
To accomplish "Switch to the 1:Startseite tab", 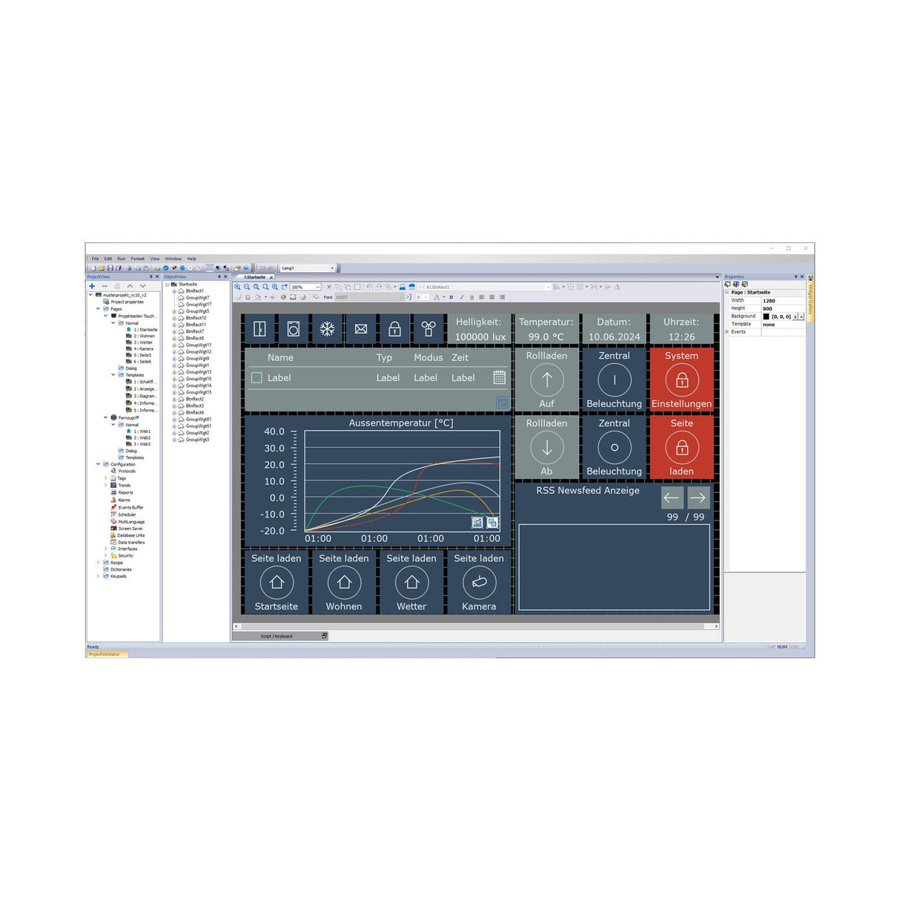I will (254, 276).
